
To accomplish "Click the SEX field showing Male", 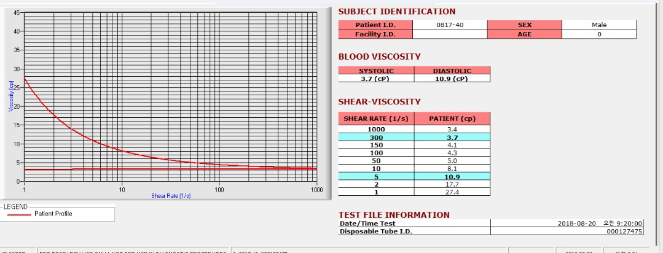I will (x=599, y=25).
